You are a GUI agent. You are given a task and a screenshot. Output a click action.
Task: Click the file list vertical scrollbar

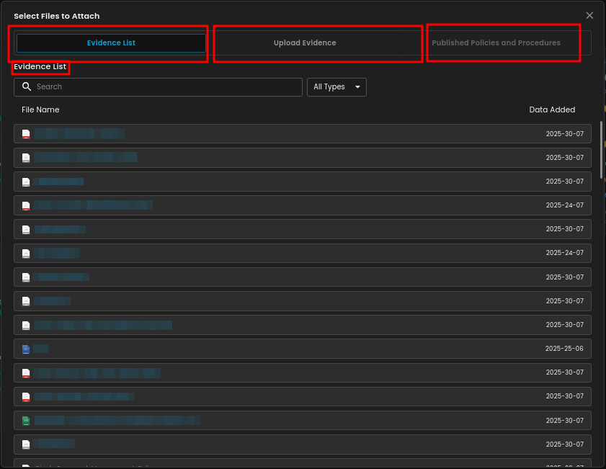coord(602,150)
